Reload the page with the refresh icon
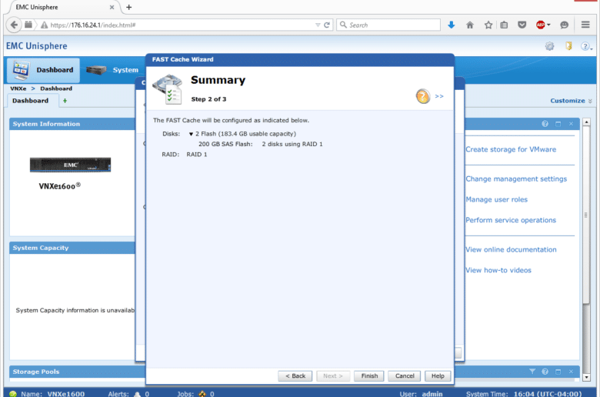Image resolution: width=600 pixels, height=397 pixels. (x=327, y=25)
